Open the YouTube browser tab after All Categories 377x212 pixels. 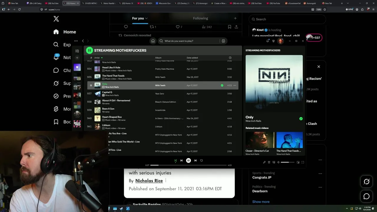tap(52, 3)
